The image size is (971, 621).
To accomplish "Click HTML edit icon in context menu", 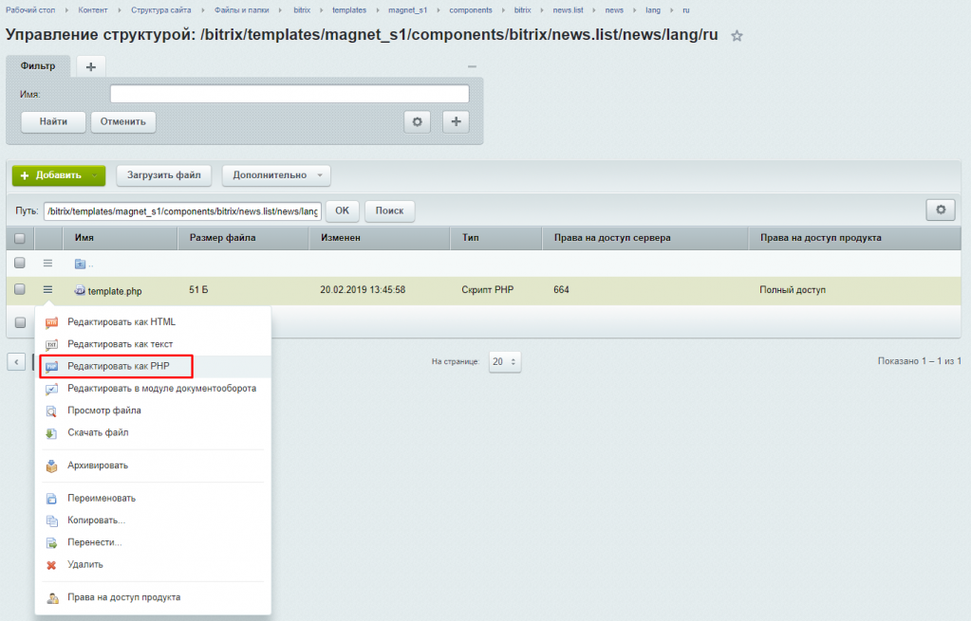I will pyautogui.click(x=52, y=322).
